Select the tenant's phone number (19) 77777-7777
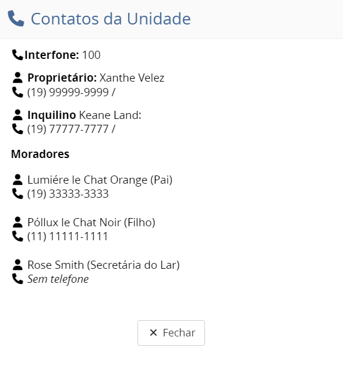This screenshot has height=372, width=343. tap(68, 129)
